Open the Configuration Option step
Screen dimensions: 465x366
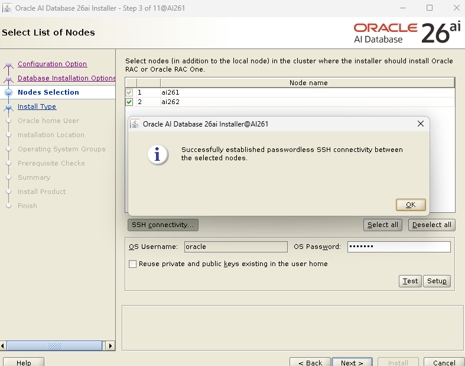tap(52, 64)
